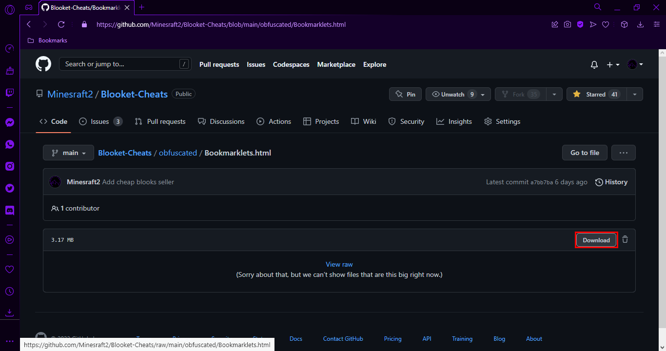Open the search tabs magnifier icon
The height and width of the screenshot is (351, 666).
click(x=598, y=7)
